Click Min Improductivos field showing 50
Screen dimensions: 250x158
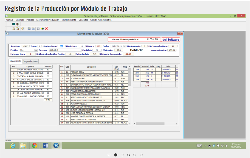[173, 46]
